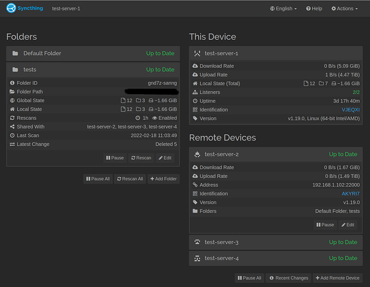Collapse the test-server-2 remote device panel
The image size is (370, 287).
pos(276,154)
